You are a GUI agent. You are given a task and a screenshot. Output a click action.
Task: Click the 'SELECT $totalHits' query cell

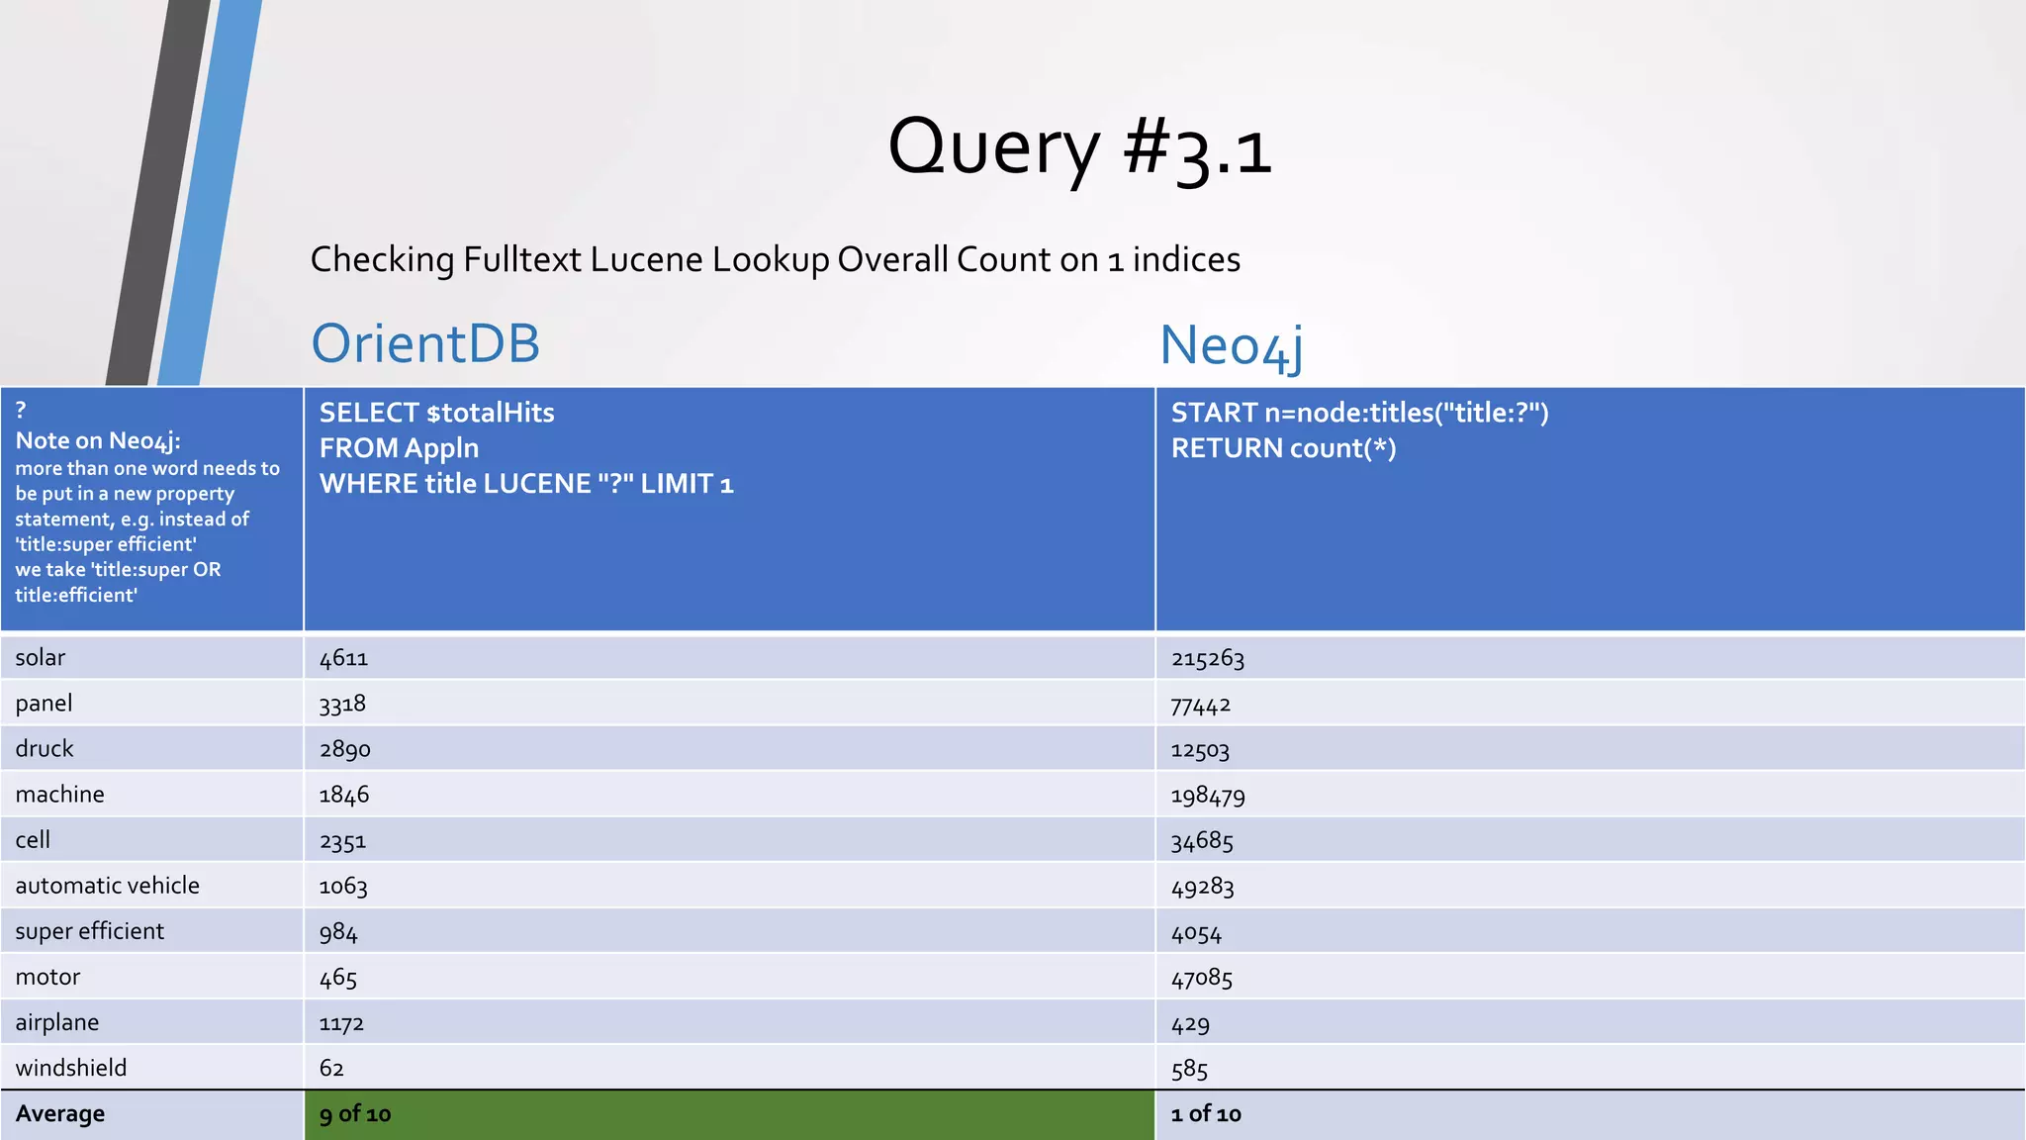point(729,509)
